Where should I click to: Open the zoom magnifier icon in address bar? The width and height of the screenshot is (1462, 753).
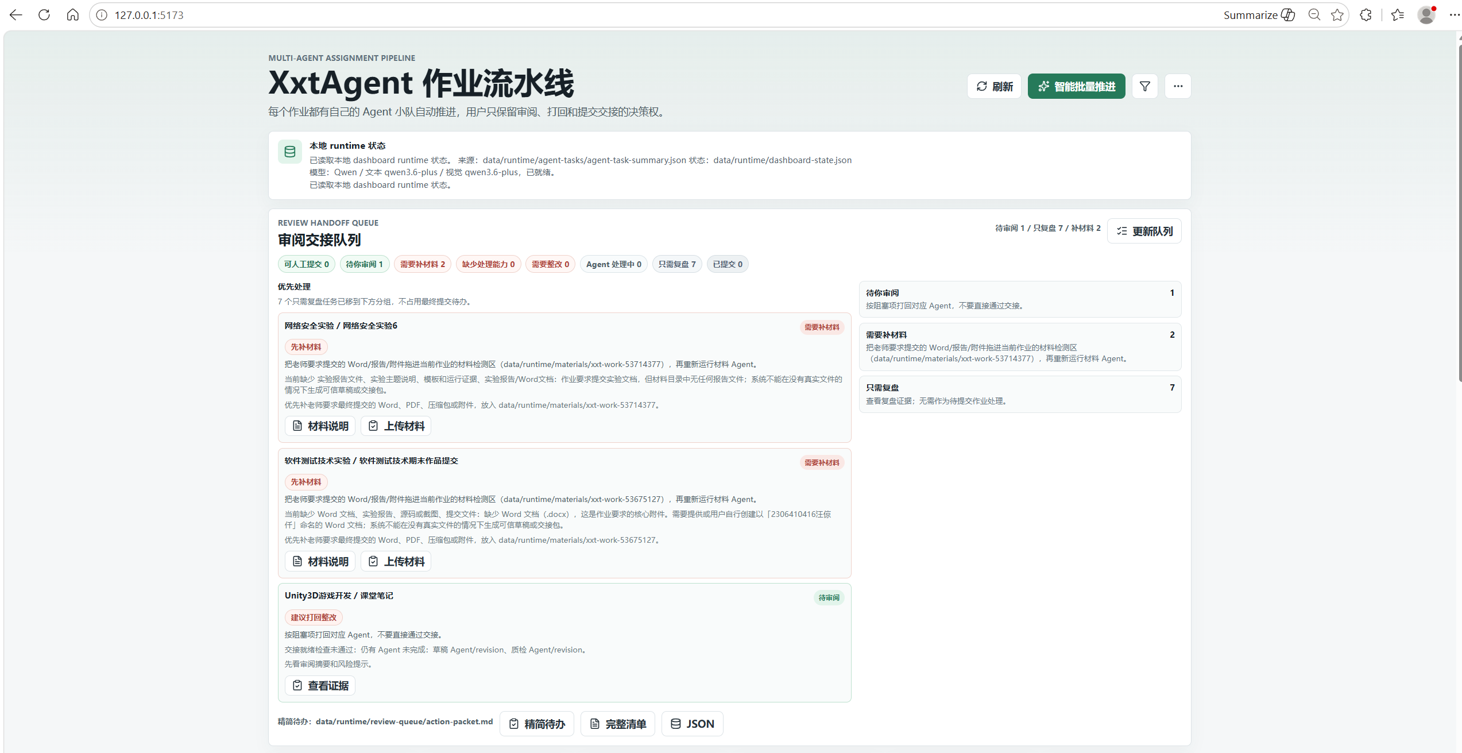(x=1314, y=15)
